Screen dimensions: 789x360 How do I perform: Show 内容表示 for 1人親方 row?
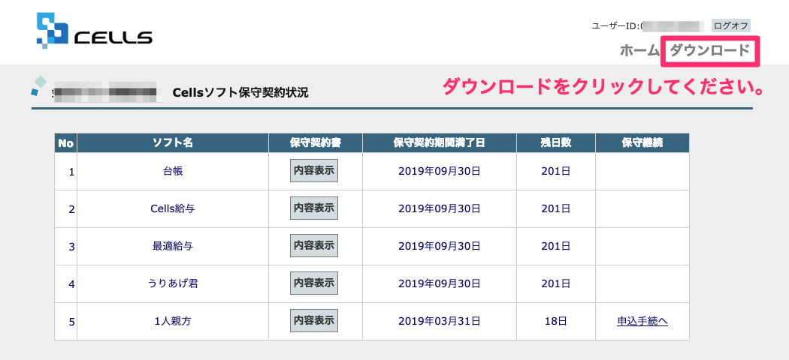pyautogui.click(x=314, y=321)
